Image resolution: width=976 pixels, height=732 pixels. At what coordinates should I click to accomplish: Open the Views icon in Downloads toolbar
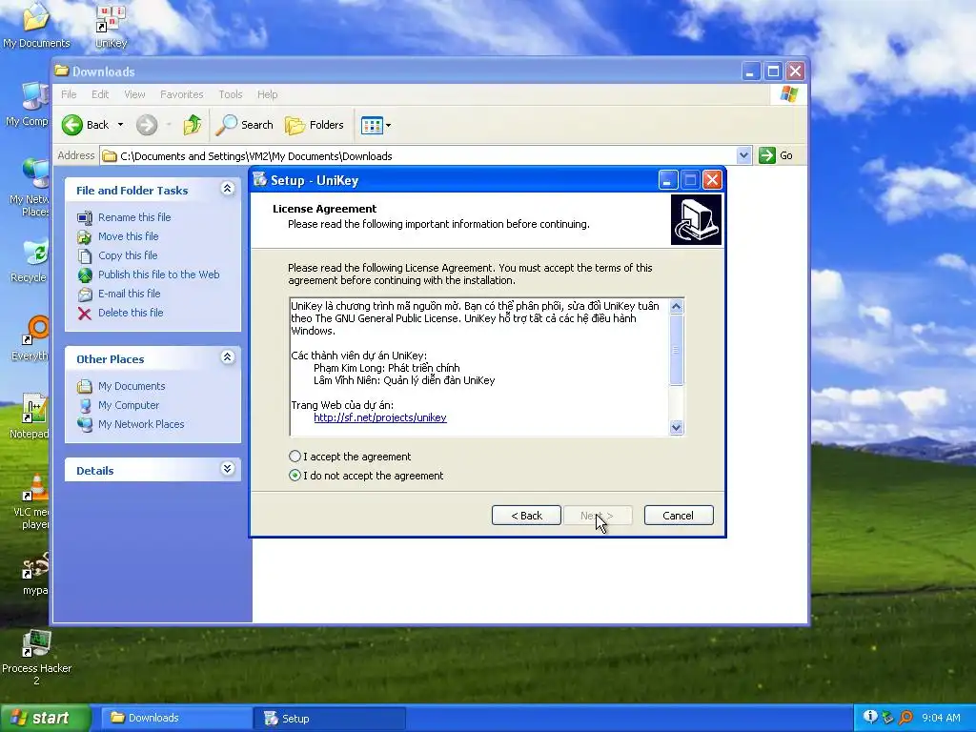[x=372, y=125]
